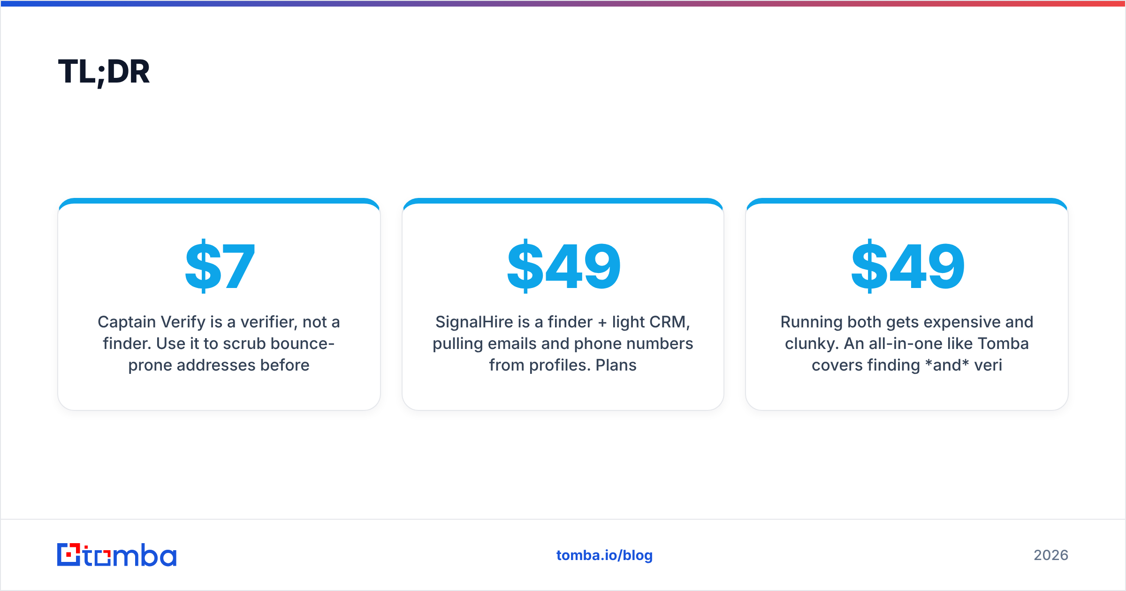Click the footer divider line
This screenshot has height=591, width=1126.
click(563, 519)
